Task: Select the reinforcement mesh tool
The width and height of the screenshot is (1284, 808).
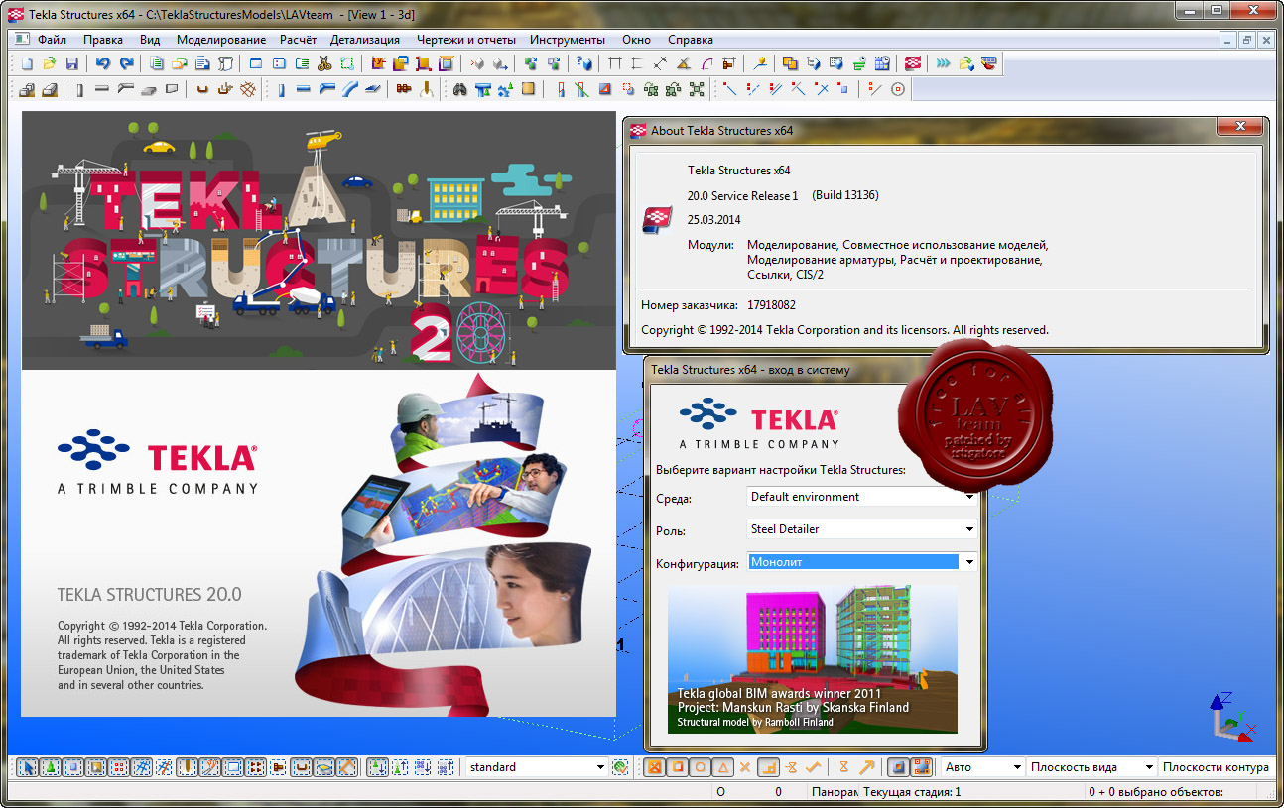Action: pos(247,89)
